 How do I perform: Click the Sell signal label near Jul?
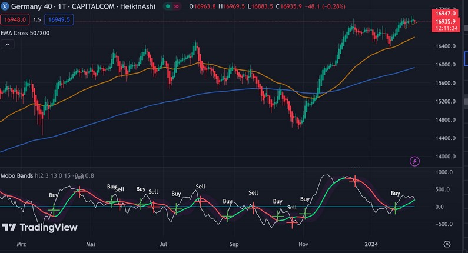point(153,192)
